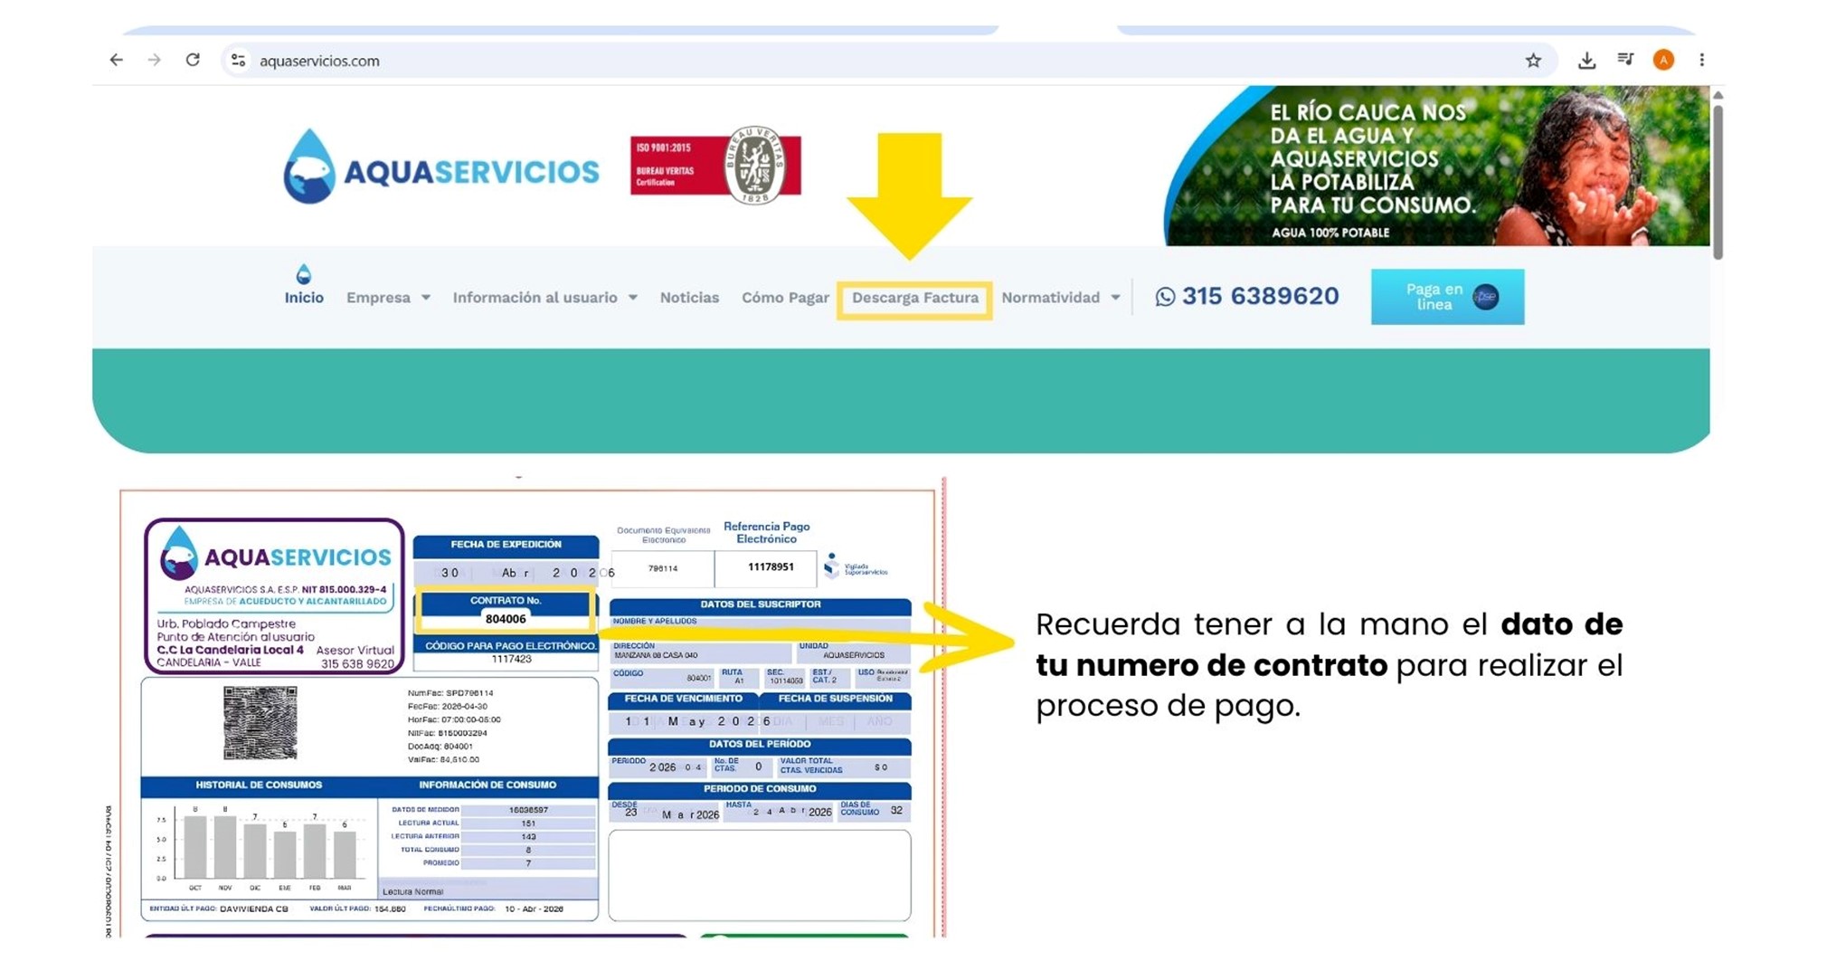Viewport: 1836px width, 980px height.
Task: Click the 'Lectura Normal' text on the bill
Action: [412, 891]
